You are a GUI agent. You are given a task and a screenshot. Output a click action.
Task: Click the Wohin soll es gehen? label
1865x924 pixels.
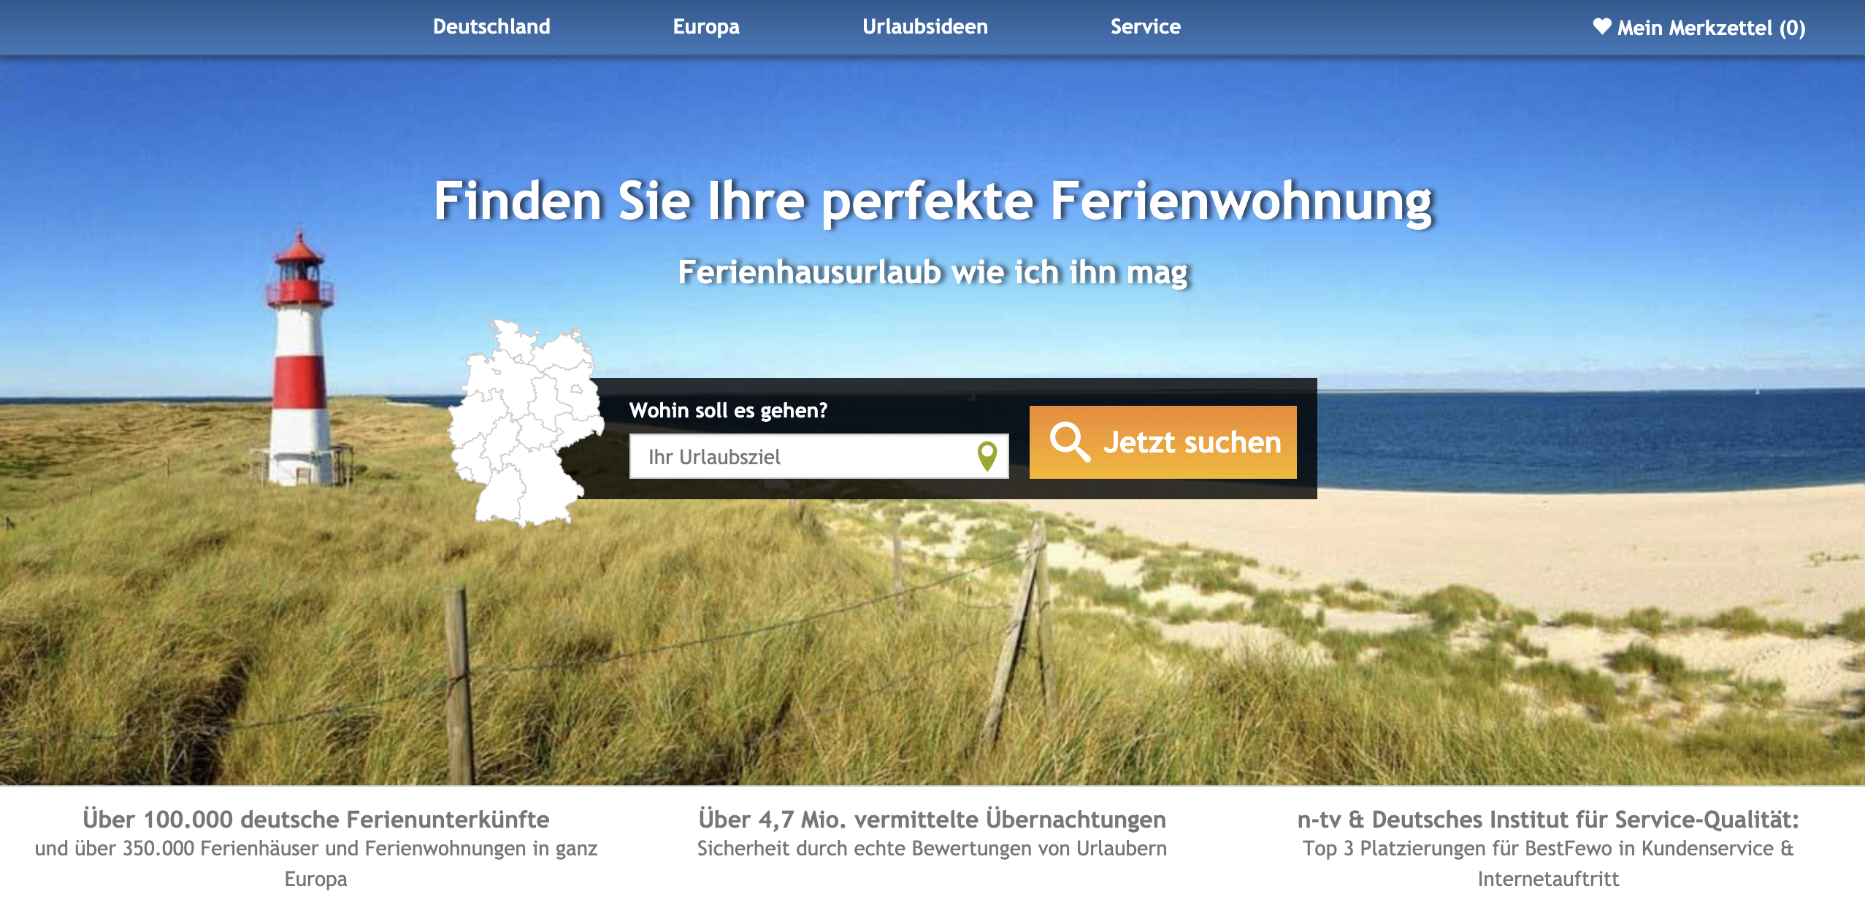point(728,410)
